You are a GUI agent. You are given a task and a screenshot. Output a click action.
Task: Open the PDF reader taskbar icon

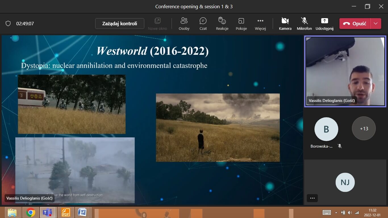coord(66,212)
